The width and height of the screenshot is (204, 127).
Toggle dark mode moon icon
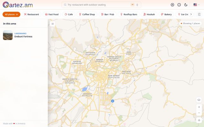point(186,5)
